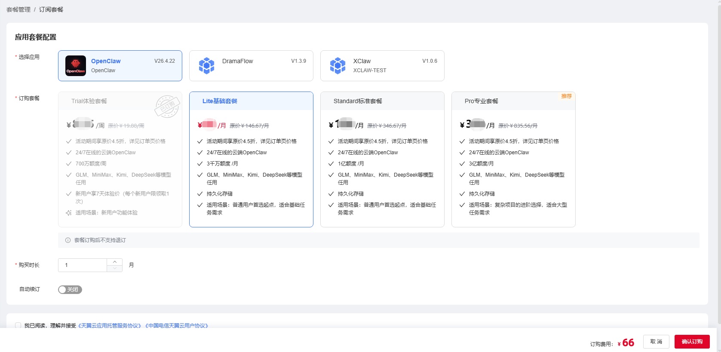Viewport: 721px width, 352px height.
Task: Click the info icon beside the no-refund notice
Action: point(68,240)
